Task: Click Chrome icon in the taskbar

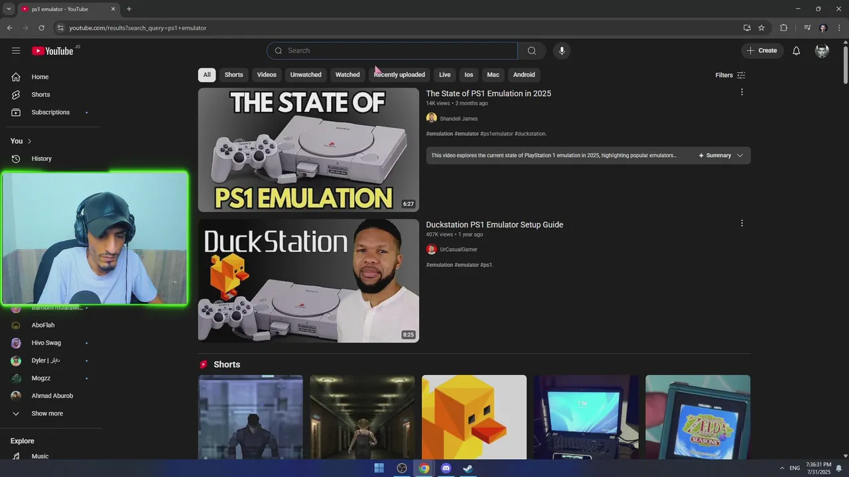Action: pos(424,468)
